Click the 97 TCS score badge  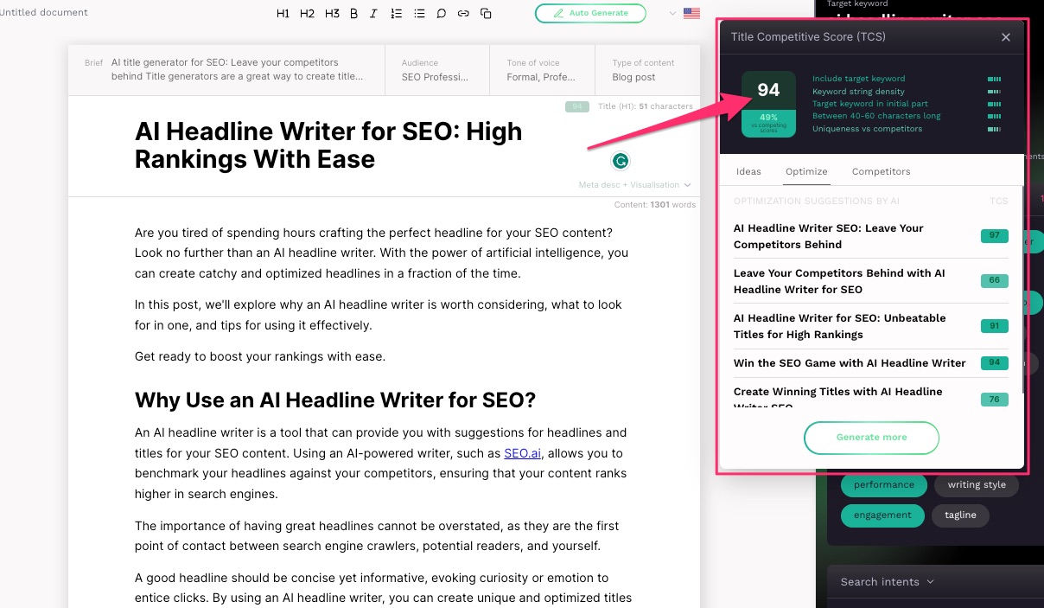[995, 236]
